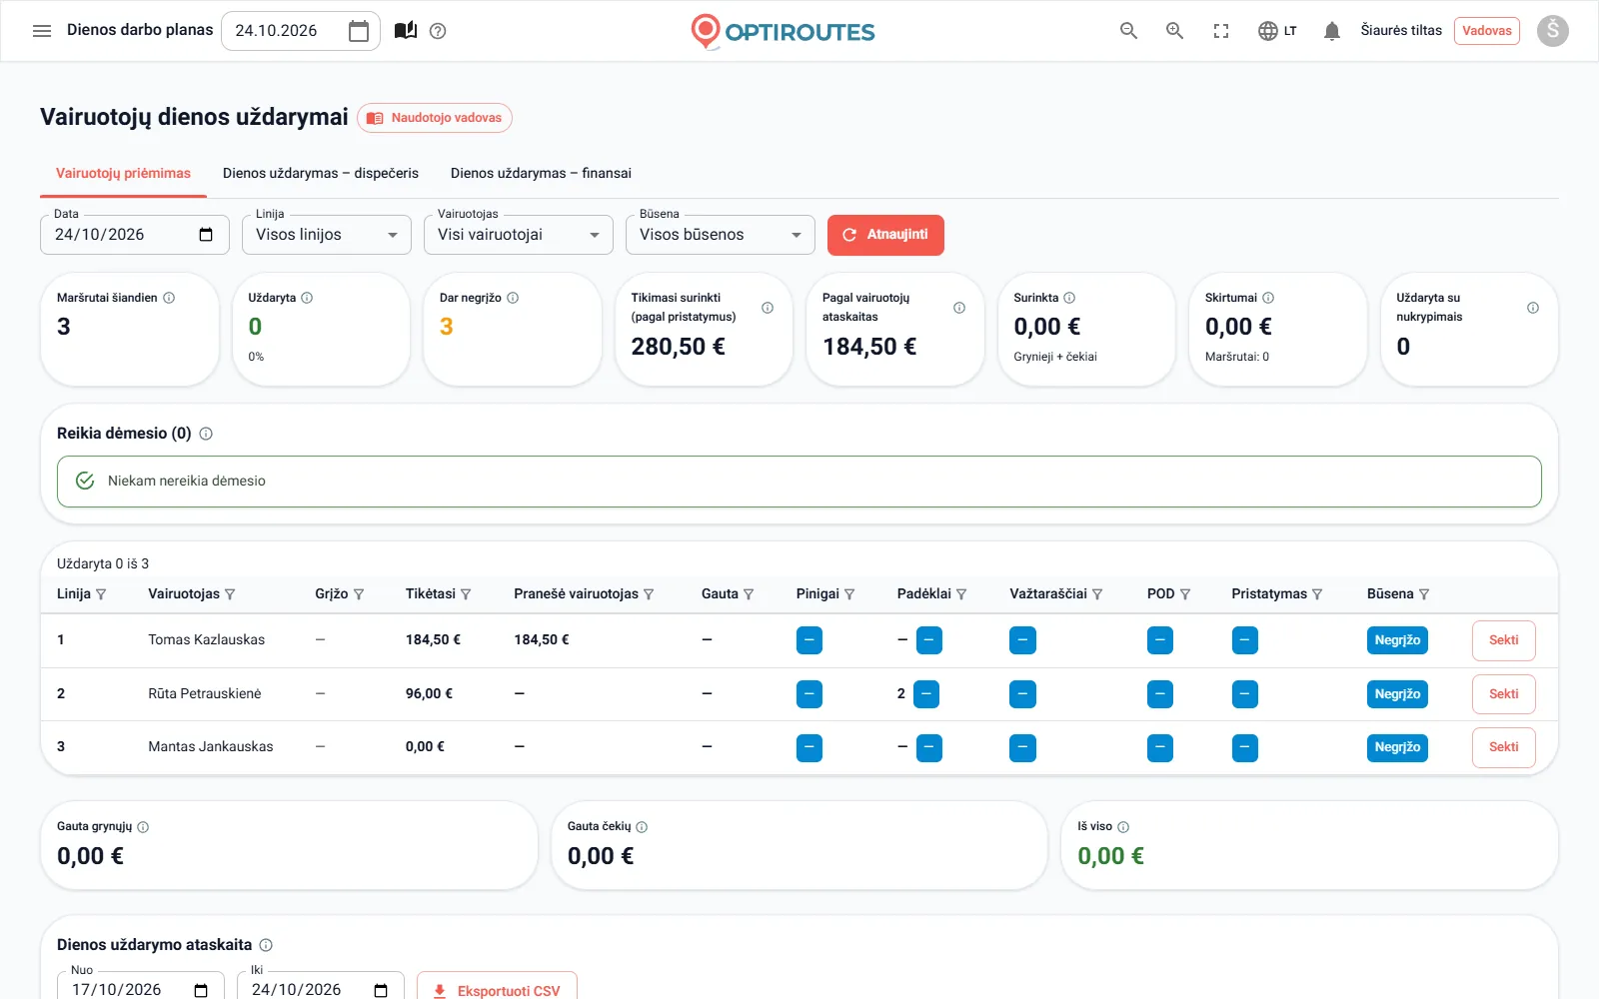Toggle Pristatymas box for Rūta Petrauskienė
This screenshot has height=999, width=1599.
pos(1245,694)
